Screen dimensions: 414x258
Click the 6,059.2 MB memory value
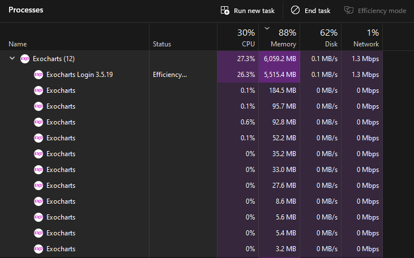coord(280,59)
